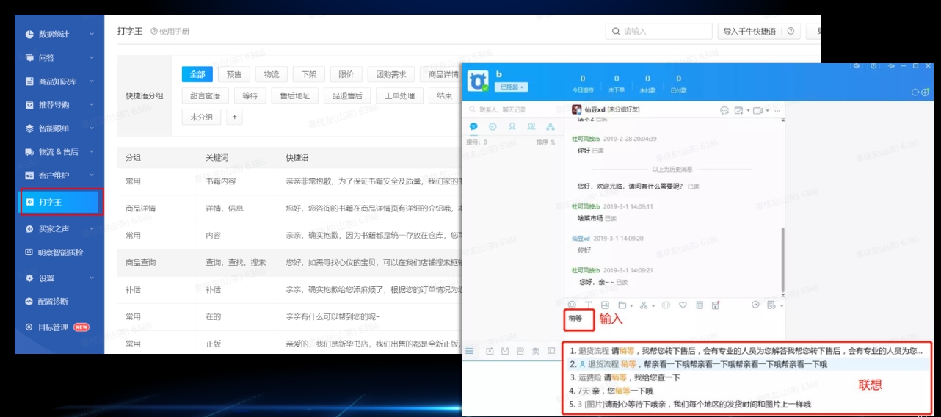Click the 问答 chat bubble icon

click(29, 57)
